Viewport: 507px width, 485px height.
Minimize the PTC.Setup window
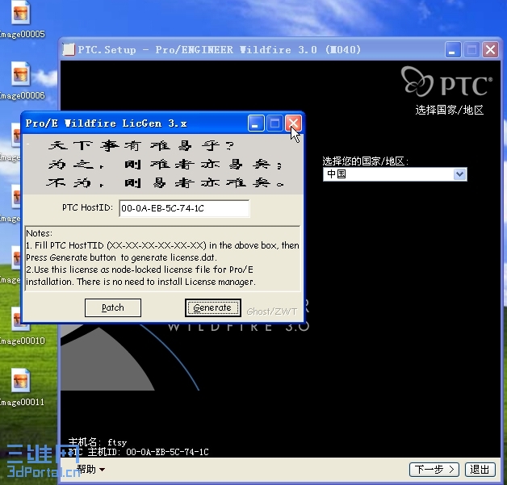[453, 50]
